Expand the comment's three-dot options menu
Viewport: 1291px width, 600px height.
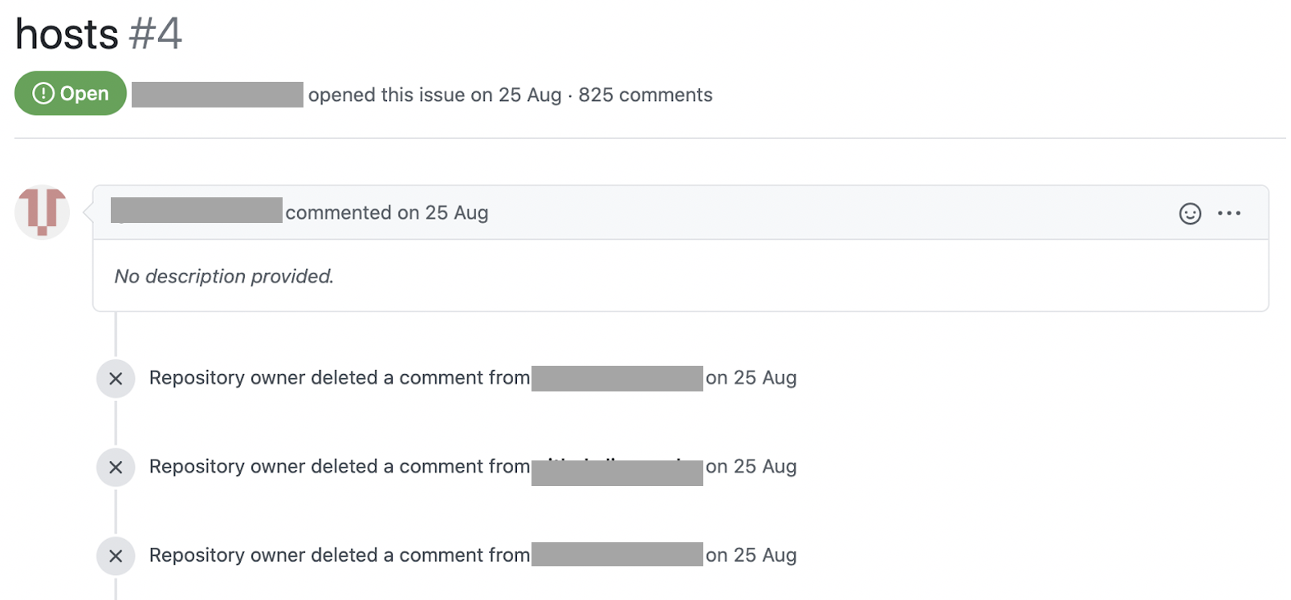(1228, 213)
